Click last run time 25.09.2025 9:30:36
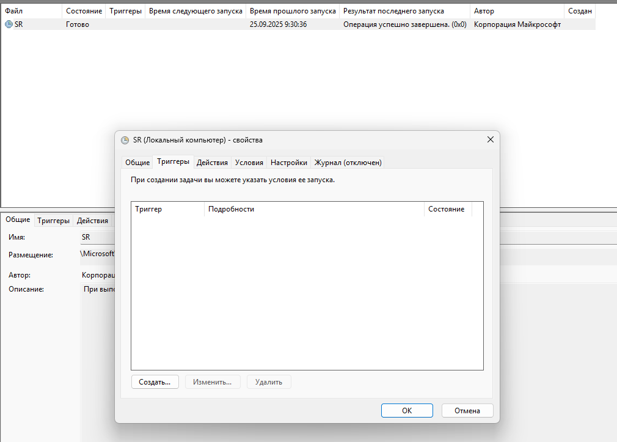 pos(278,24)
